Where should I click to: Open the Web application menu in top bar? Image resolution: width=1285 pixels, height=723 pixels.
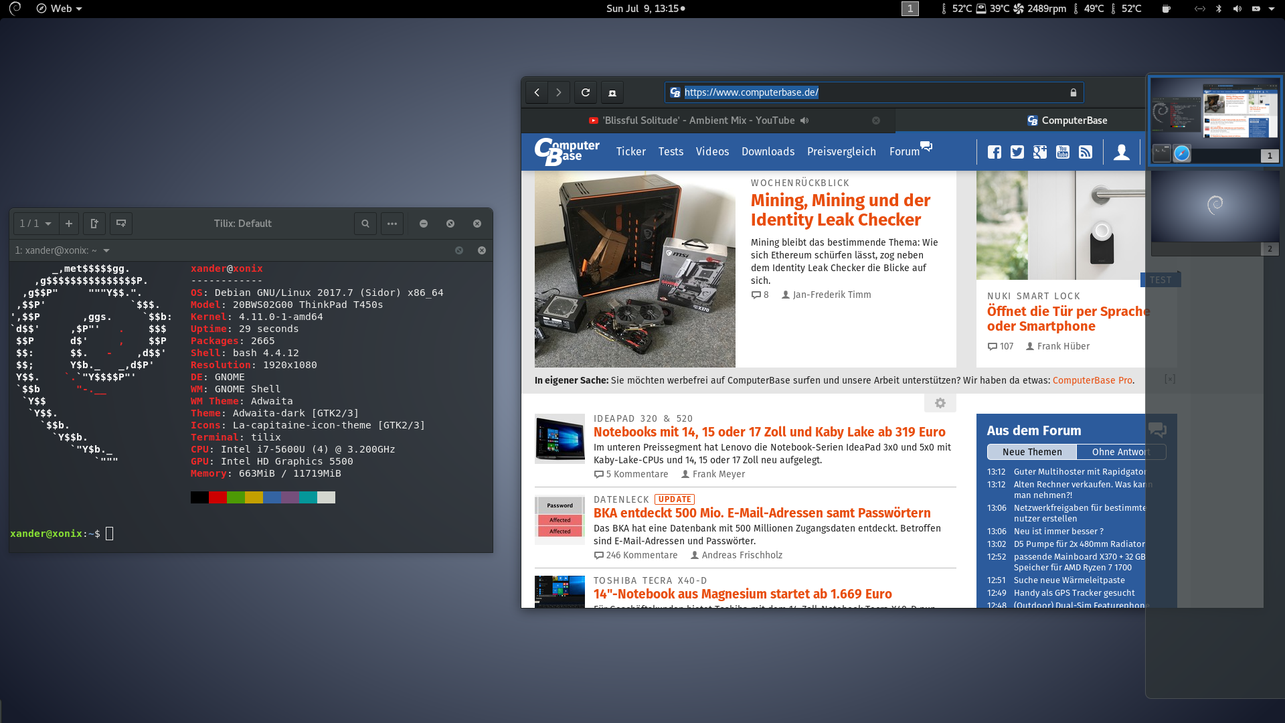60,9
